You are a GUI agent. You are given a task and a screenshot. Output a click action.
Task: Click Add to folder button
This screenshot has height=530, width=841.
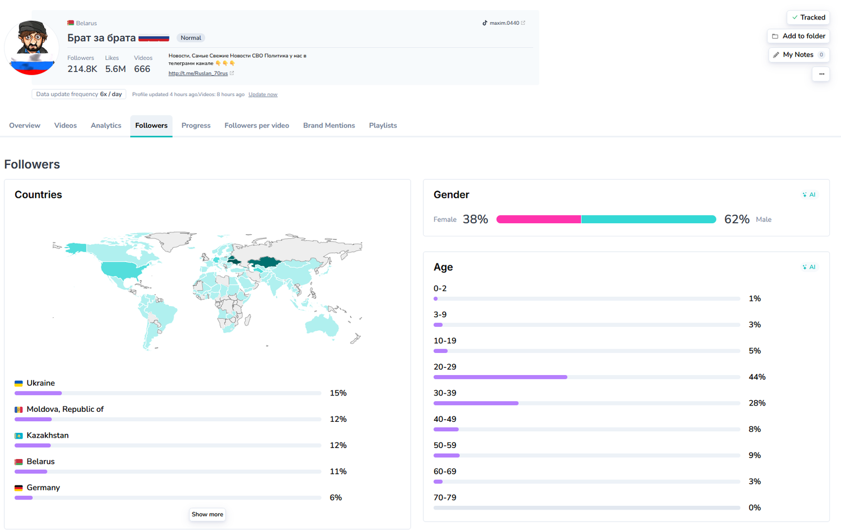click(x=798, y=36)
